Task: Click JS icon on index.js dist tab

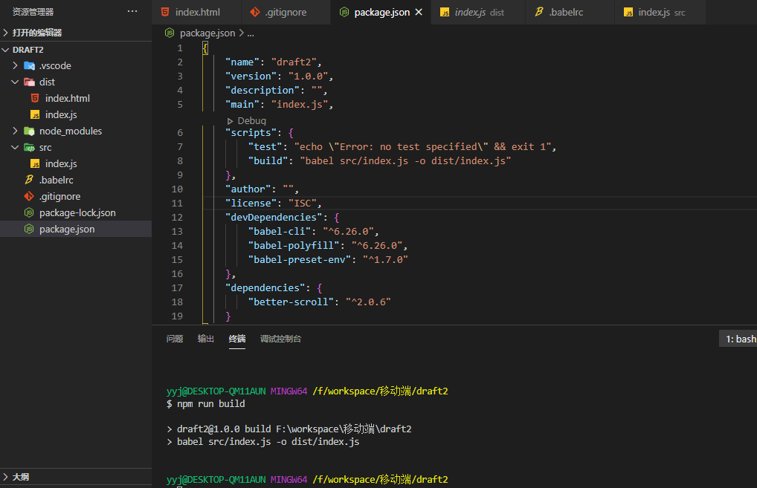Action: tap(445, 13)
